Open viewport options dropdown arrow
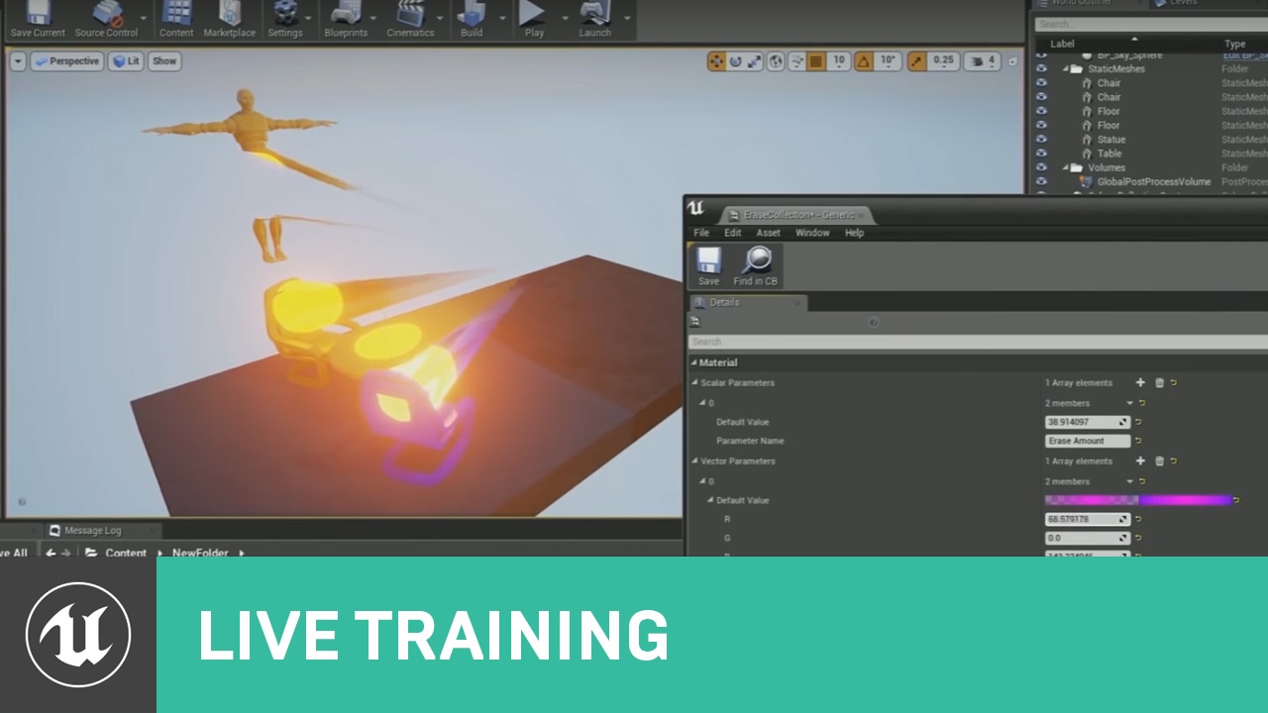 tap(18, 61)
